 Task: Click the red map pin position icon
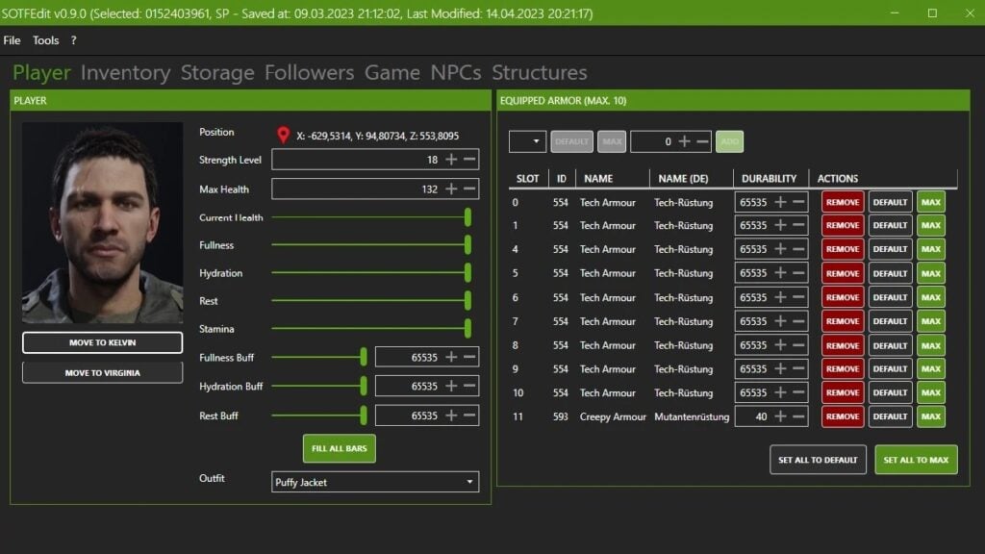pos(283,136)
